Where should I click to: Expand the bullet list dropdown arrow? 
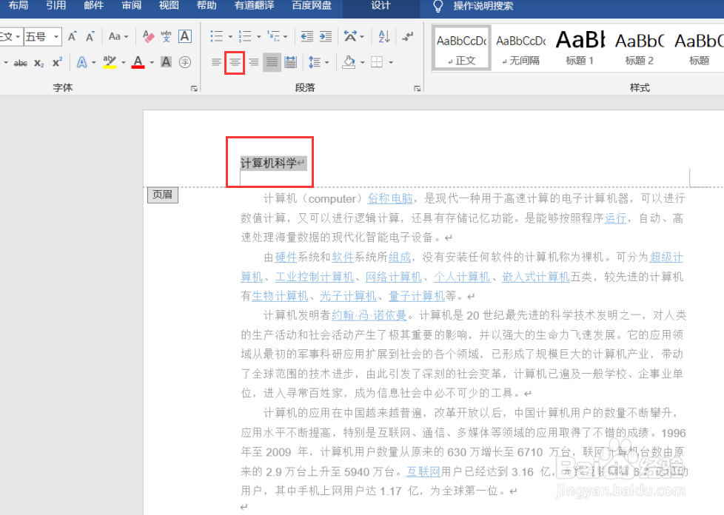tap(229, 36)
